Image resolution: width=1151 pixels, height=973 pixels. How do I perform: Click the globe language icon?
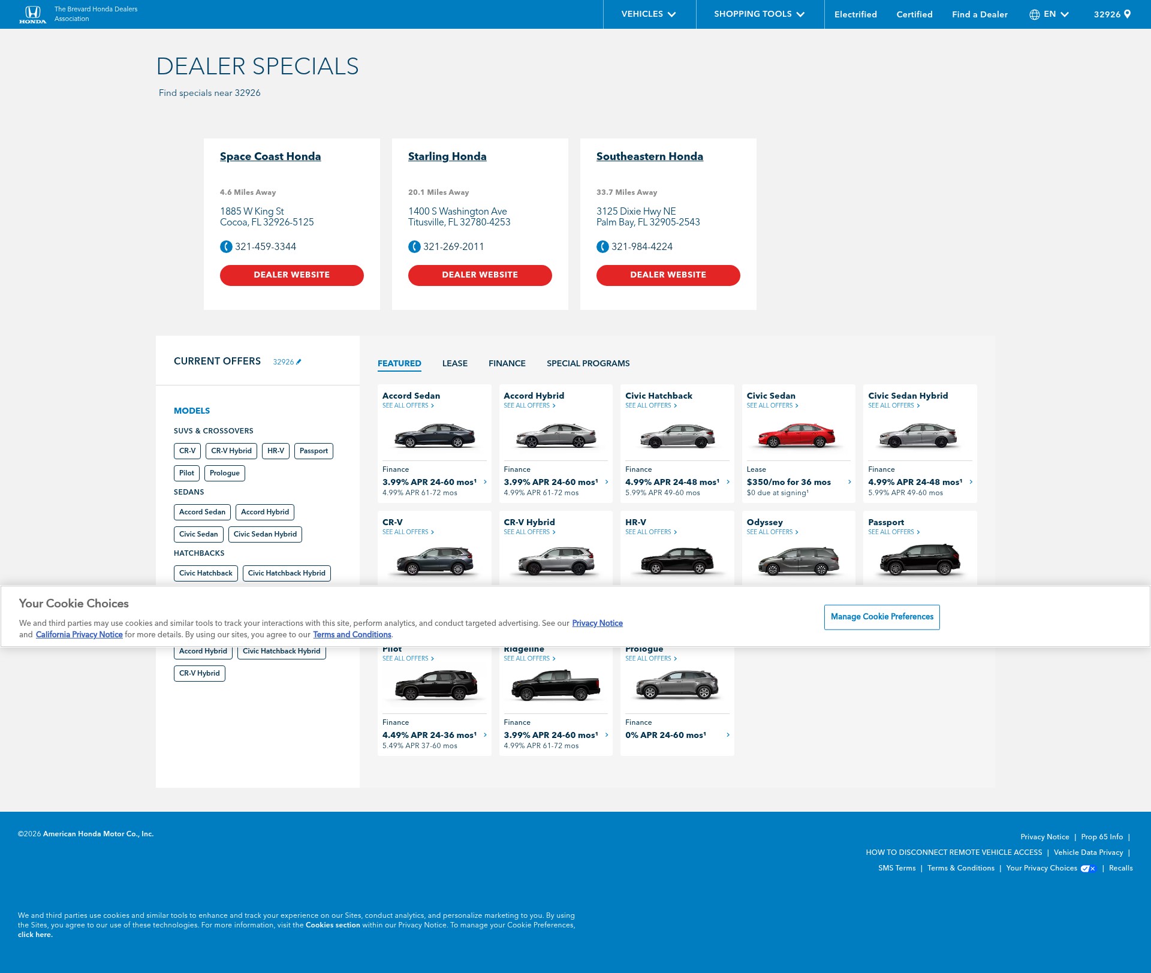(x=1035, y=14)
